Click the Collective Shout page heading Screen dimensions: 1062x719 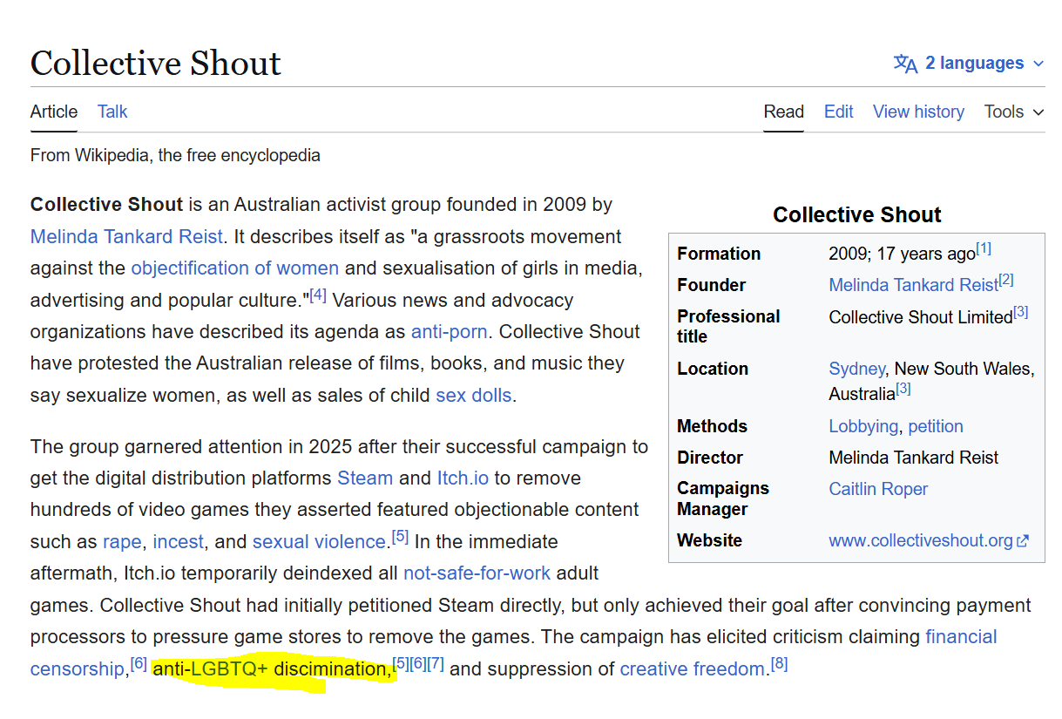pyautogui.click(x=156, y=64)
